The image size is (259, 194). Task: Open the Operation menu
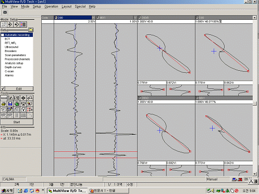[x=51, y=7]
